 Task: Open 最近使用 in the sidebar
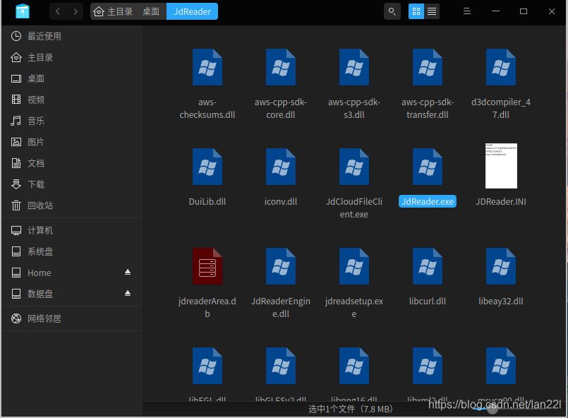pyautogui.click(x=72, y=36)
